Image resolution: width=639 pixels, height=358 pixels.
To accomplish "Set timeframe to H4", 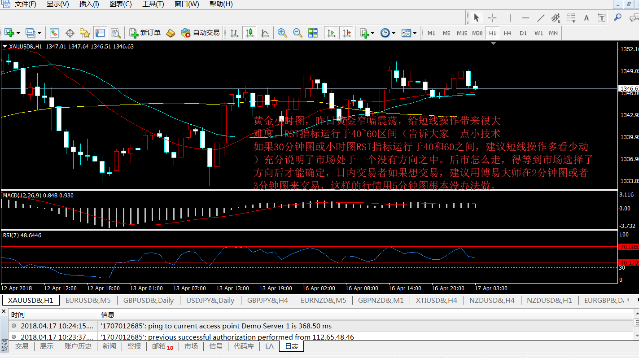I will pyautogui.click(x=507, y=33).
